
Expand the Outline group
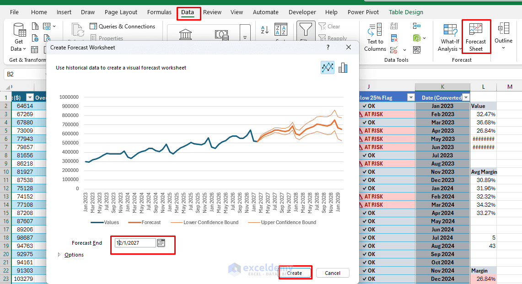(503, 36)
